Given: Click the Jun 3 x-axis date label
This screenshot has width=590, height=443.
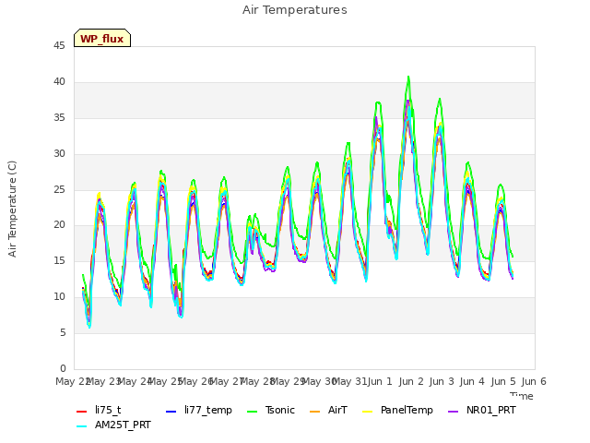Looking at the screenshot, I should pyautogui.click(x=442, y=381).
